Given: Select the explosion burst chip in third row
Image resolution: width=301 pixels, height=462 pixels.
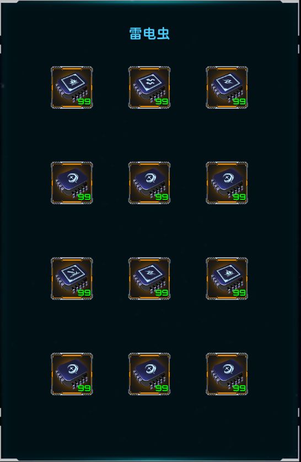Looking at the screenshot, I should click(227, 278).
